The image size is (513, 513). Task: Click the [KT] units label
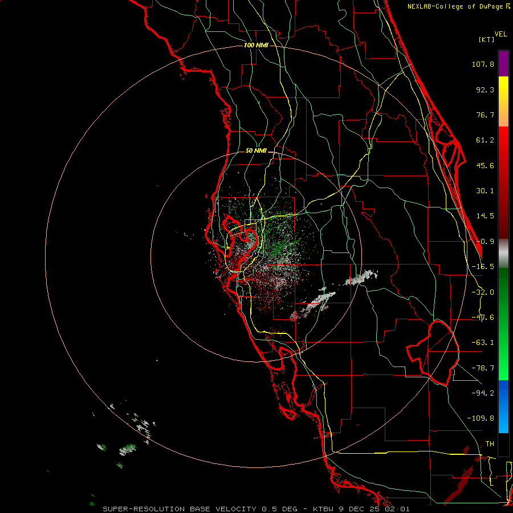[486, 39]
